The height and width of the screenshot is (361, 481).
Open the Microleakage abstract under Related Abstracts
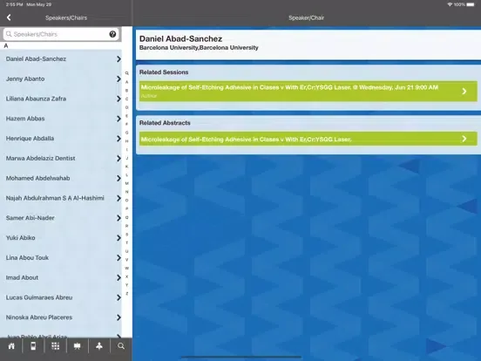308,139
